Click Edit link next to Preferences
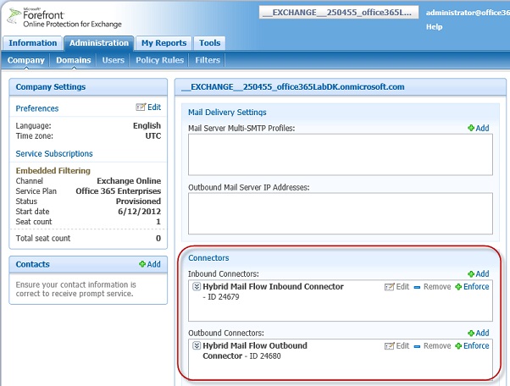This screenshot has height=386, width=510. [154, 108]
